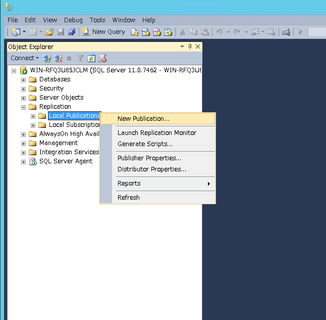
Task: Open the Help menu
Action: [149, 20]
